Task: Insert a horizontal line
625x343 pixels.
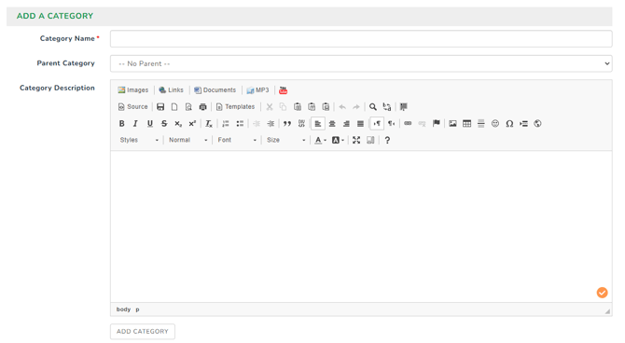Action: (x=481, y=123)
